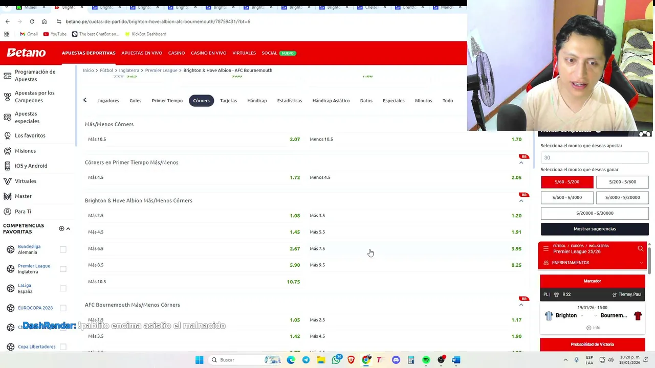This screenshot has width=655, height=368.
Task: Open Los favoritos in sidebar
Action: coord(30,135)
